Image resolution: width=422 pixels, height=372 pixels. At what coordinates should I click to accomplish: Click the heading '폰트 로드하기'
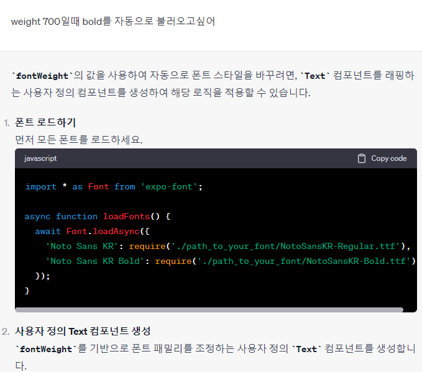tap(45, 122)
